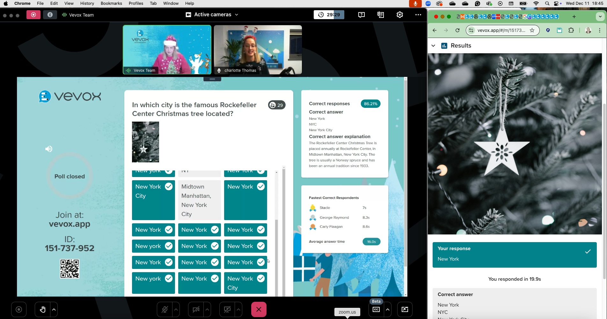Expand reactions arrow beside raise hand
This screenshot has width=607, height=319.
pyautogui.click(x=54, y=309)
